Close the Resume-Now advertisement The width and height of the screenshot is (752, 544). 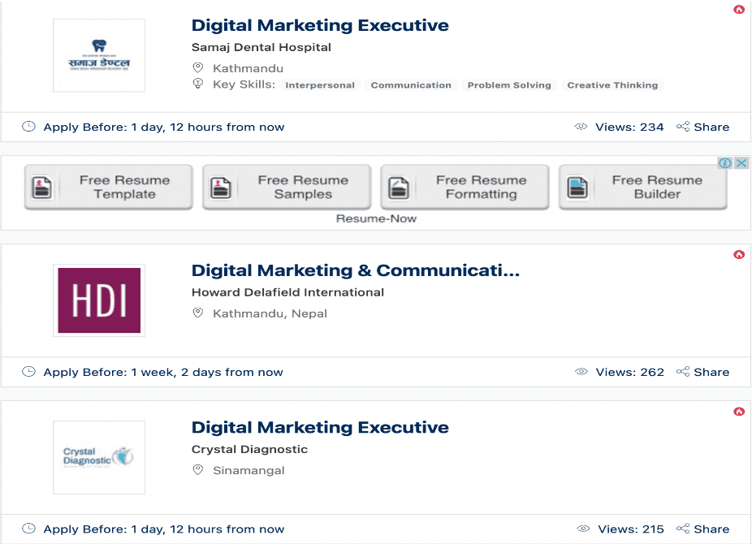coord(743,162)
